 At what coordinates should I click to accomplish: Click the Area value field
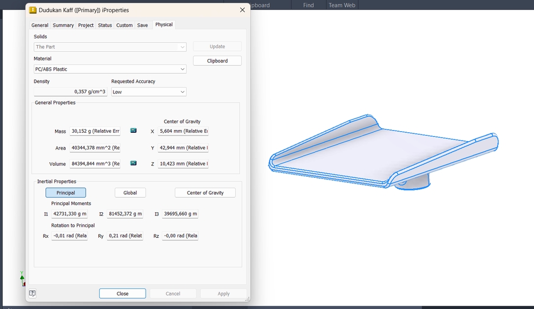(95, 148)
